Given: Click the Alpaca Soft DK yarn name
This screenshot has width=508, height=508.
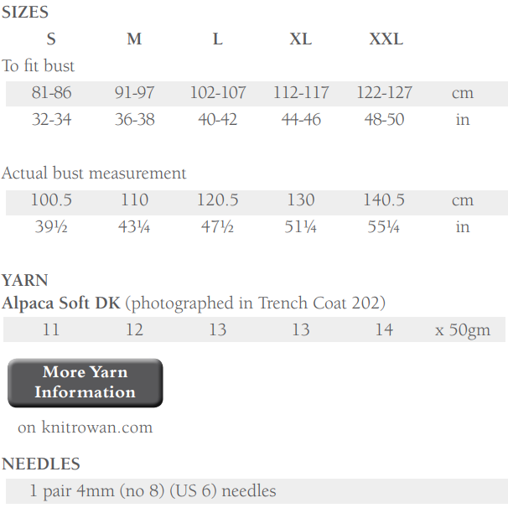Looking at the screenshot, I should click(61, 303).
